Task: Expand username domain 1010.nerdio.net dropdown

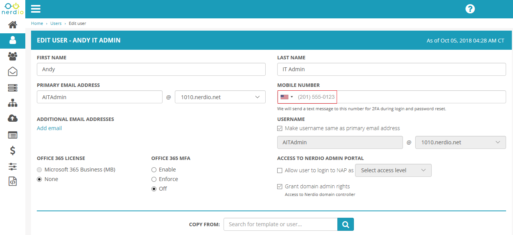Action: (460, 142)
